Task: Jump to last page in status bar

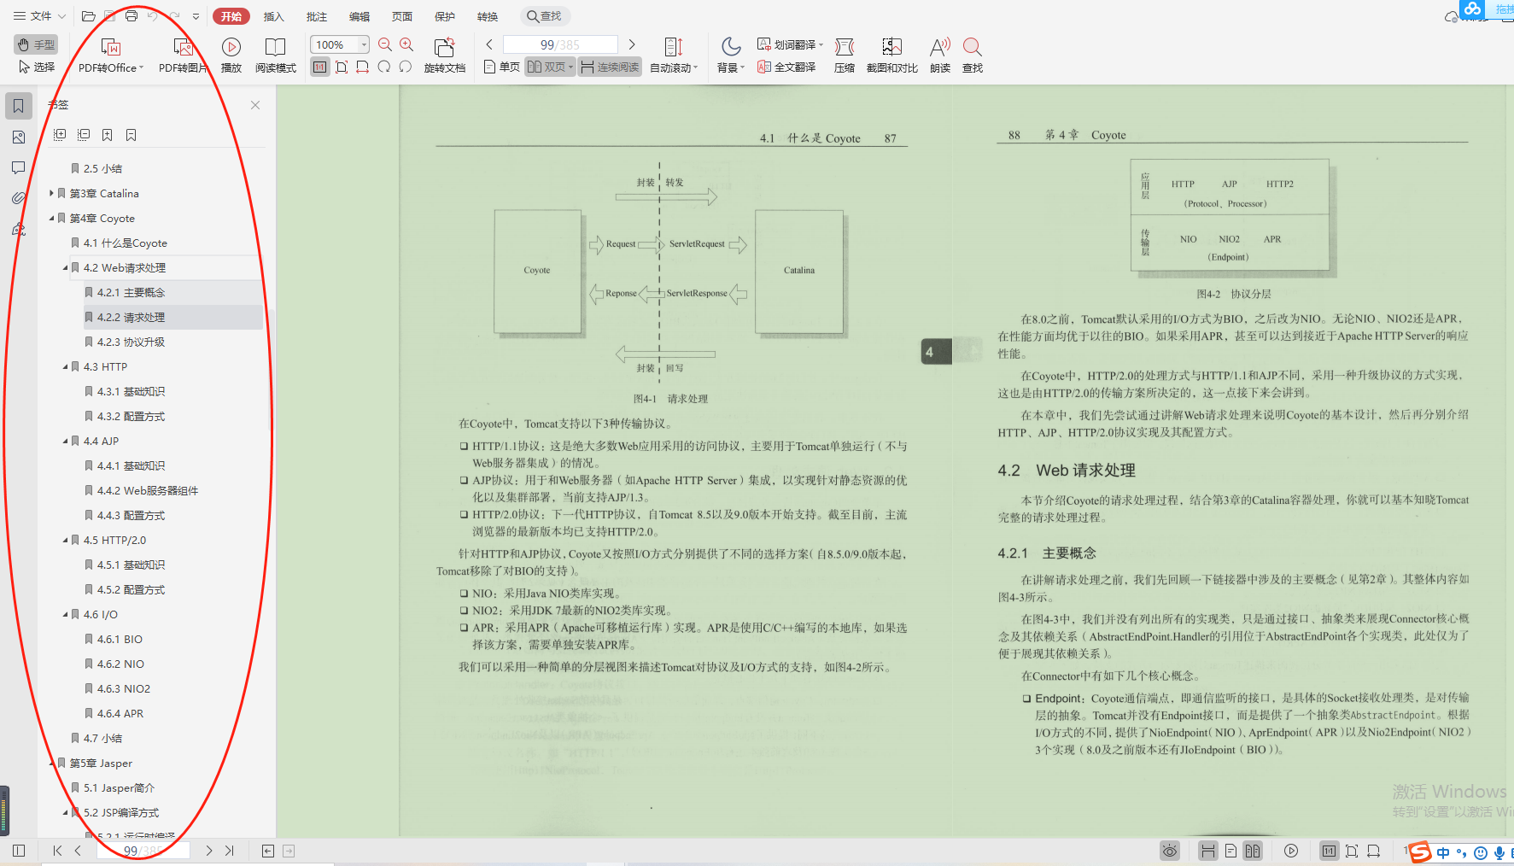Action: (x=230, y=851)
